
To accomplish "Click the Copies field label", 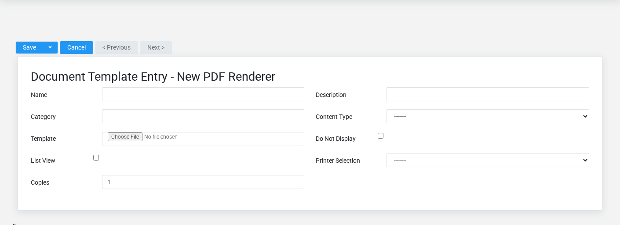I will [x=40, y=182].
